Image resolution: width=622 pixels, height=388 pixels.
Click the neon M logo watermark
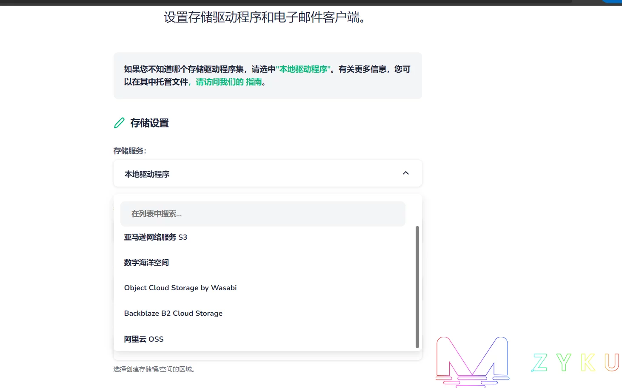click(x=472, y=360)
